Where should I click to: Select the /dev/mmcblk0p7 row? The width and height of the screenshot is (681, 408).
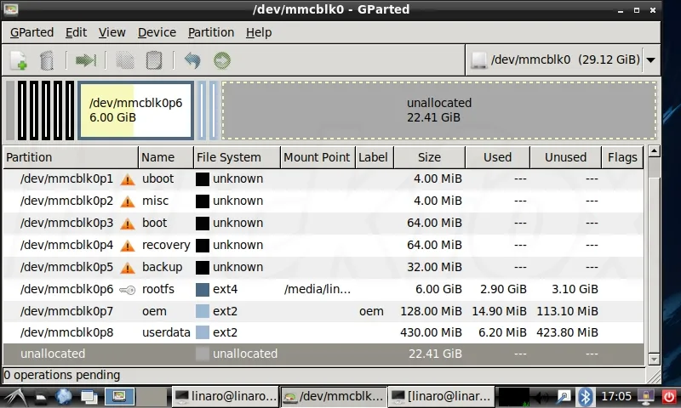[x=323, y=311]
